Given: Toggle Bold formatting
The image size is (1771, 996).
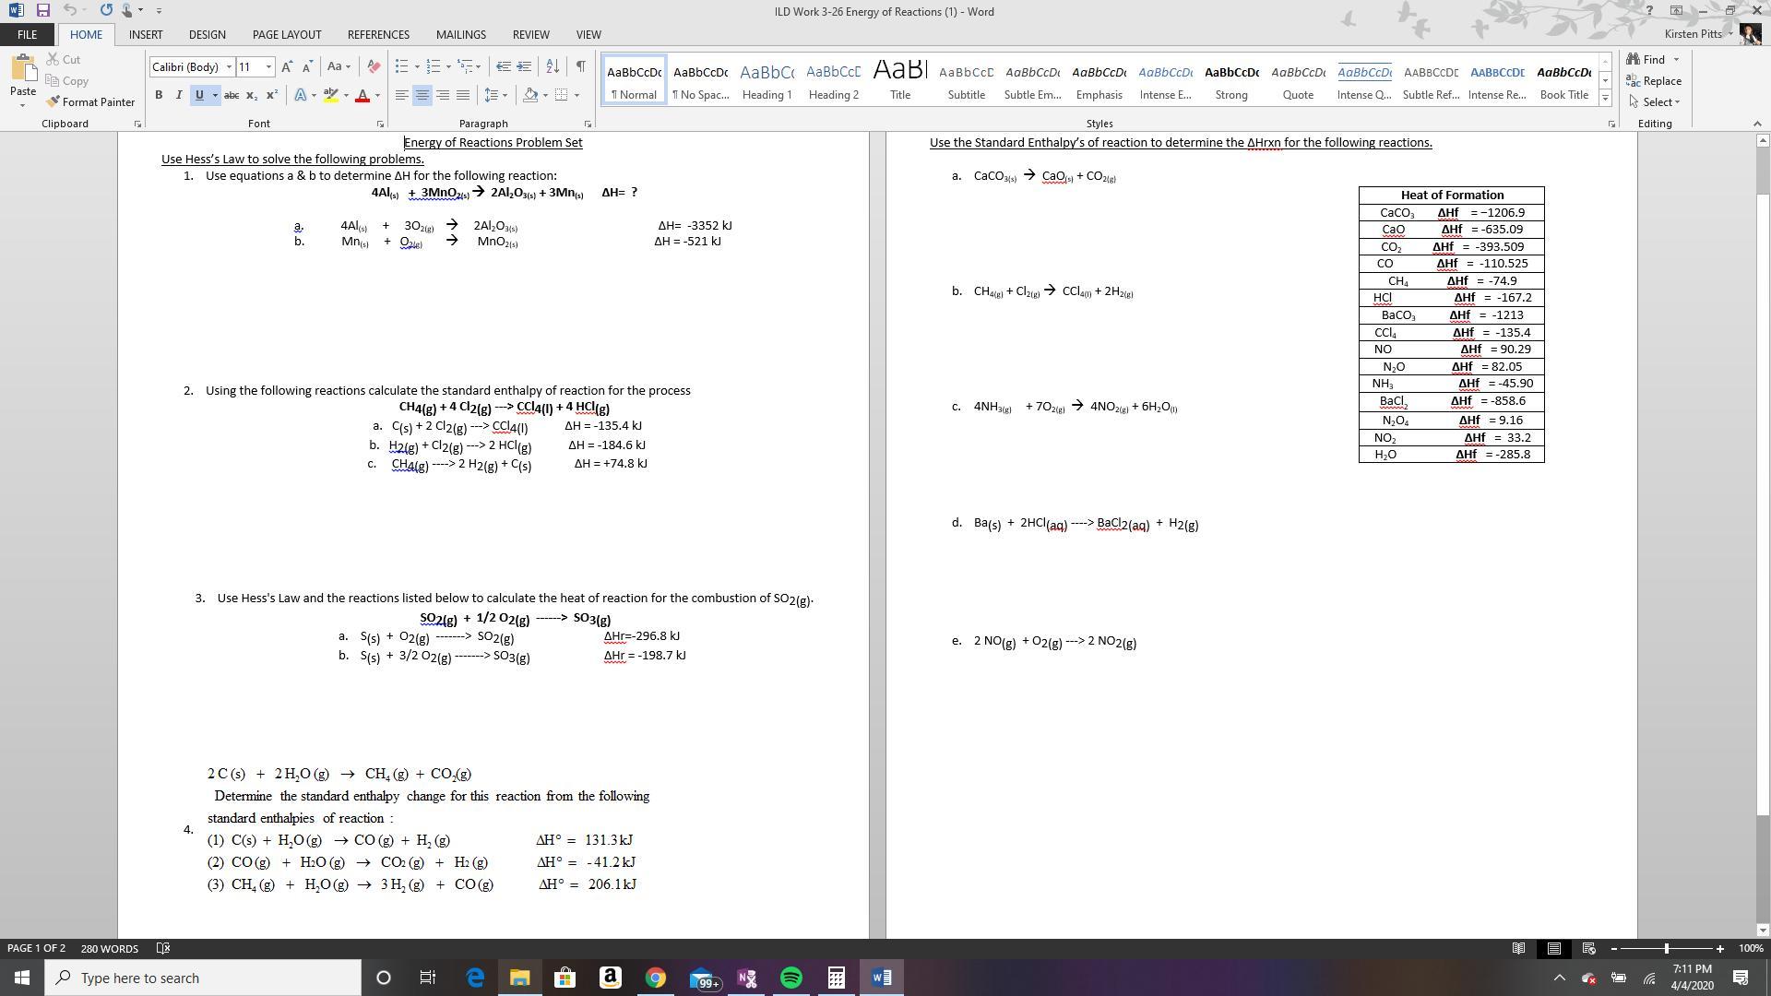Looking at the screenshot, I should (159, 95).
